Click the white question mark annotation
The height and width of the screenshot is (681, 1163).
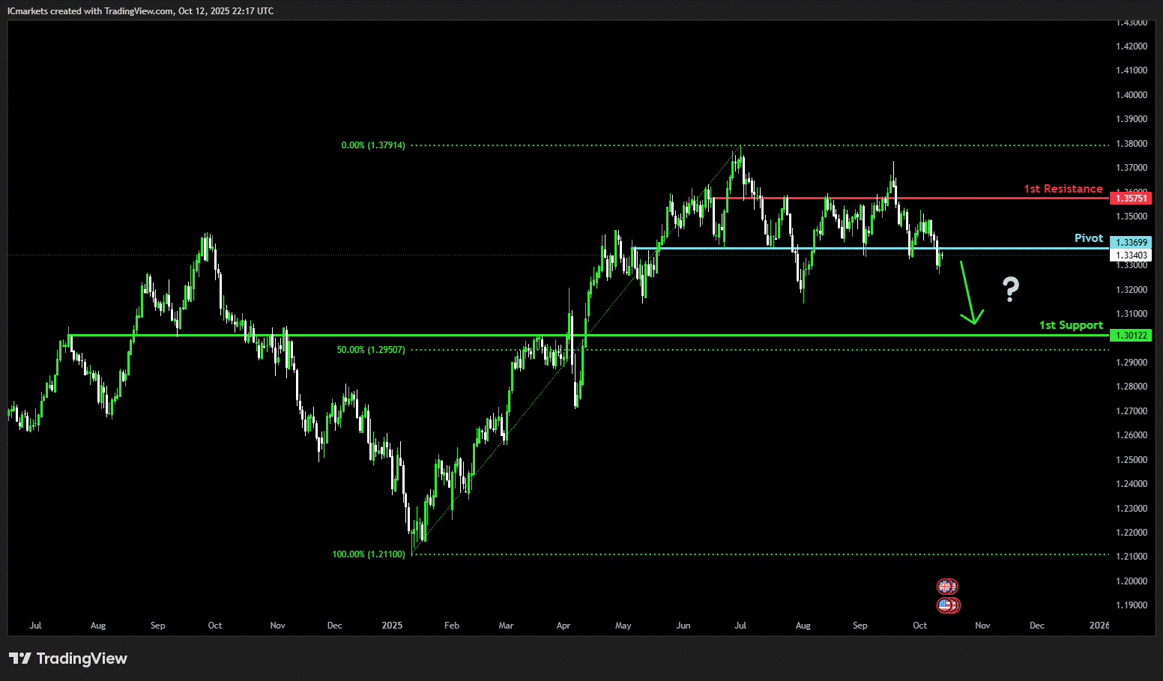pyautogui.click(x=1011, y=289)
